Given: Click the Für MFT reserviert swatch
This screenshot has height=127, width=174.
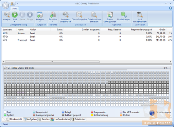Looking at the screenshot, I should point(121,112).
